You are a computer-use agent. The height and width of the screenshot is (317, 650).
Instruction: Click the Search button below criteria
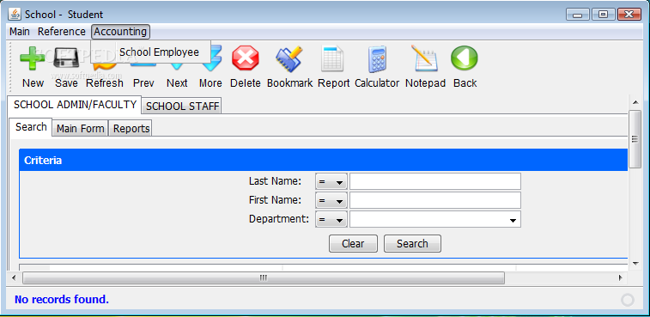click(x=412, y=244)
